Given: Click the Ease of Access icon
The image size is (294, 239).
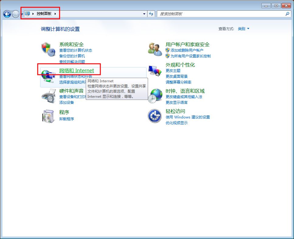Looking at the screenshot, I should [x=154, y=116].
